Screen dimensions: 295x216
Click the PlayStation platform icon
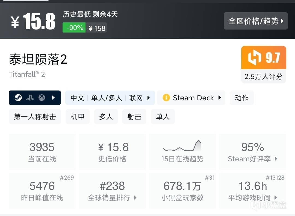pos(30,98)
